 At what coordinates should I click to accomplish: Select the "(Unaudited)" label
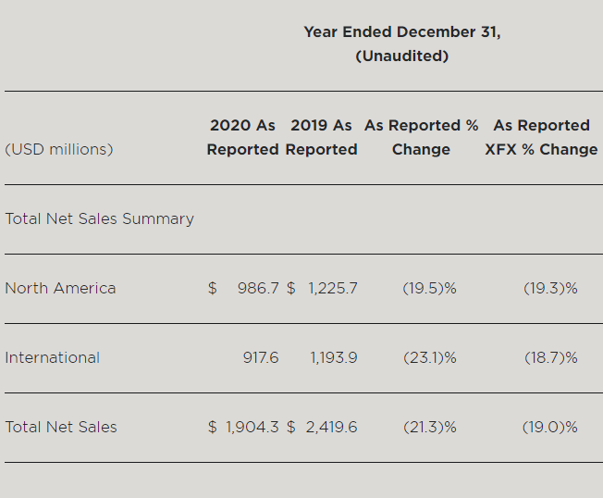(x=402, y=56)
